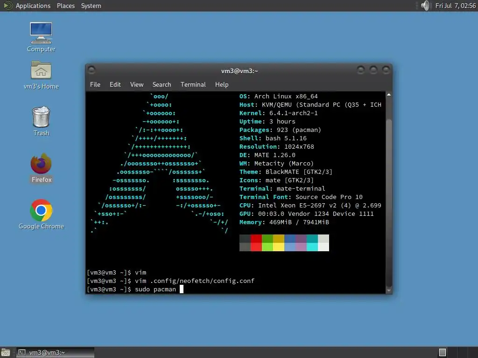The image size is (478, 358).
Task: Click the clock showing Fri Jul 7, 02:56
Action: 455,6
